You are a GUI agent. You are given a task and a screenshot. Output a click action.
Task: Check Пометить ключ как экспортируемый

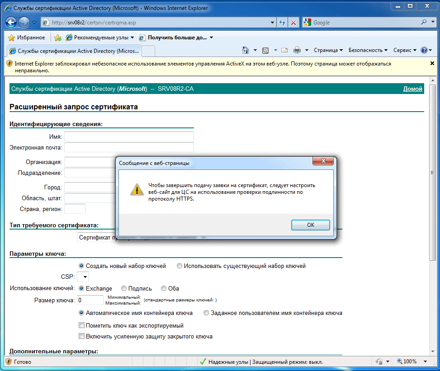82,325
